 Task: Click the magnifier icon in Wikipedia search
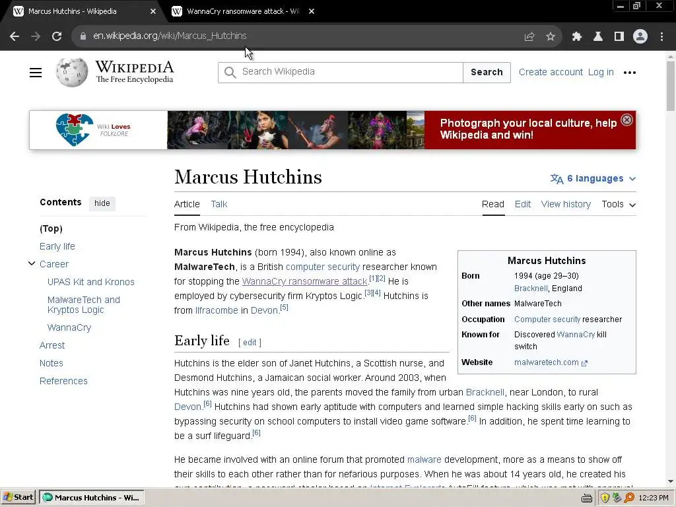[x=230, y=73]
